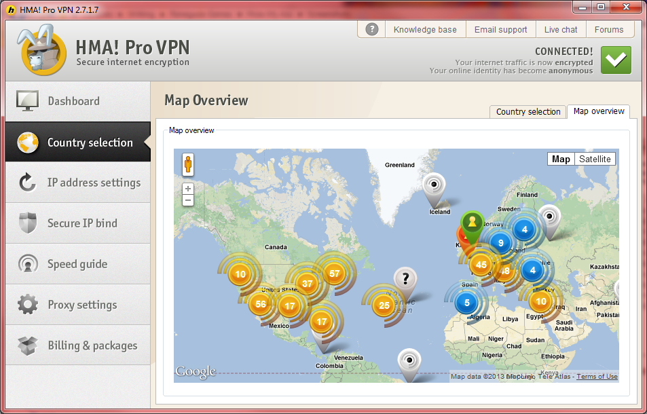
Task: Zoom in on the map
Action: point(188,189)
